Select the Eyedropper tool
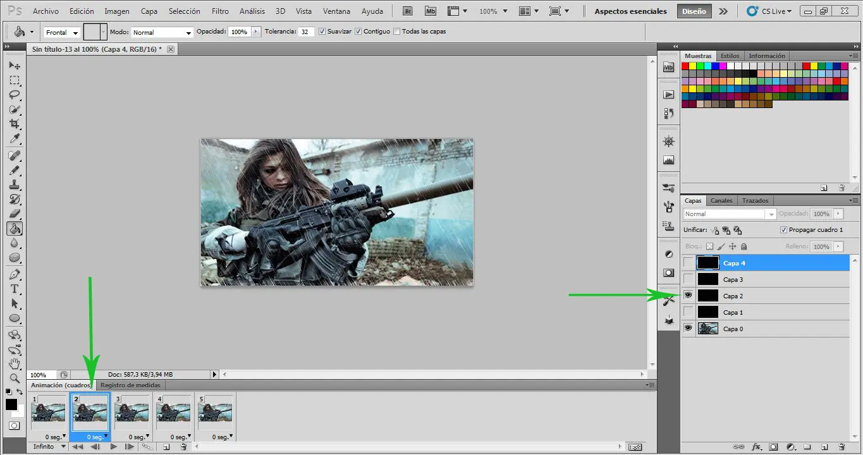The height and width of the screenshot is (455, 863). coord(15,138)
